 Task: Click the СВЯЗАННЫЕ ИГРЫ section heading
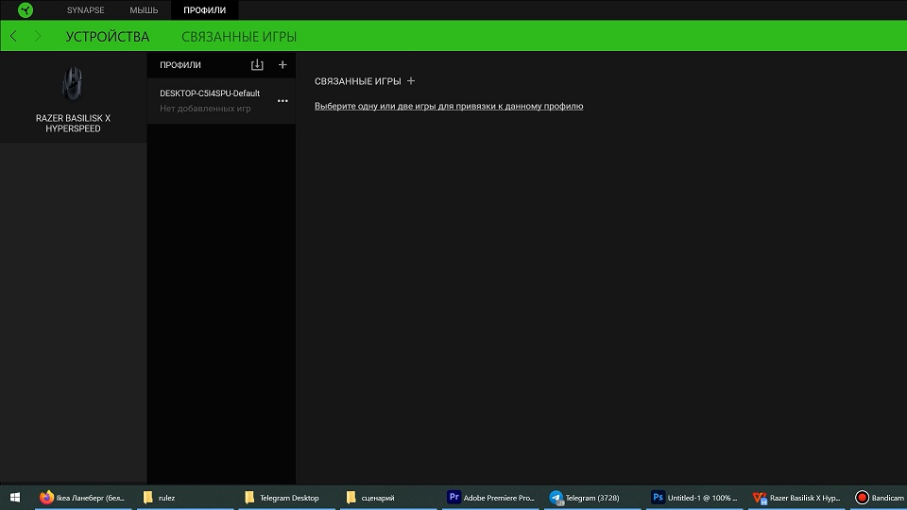pos(357,81)
